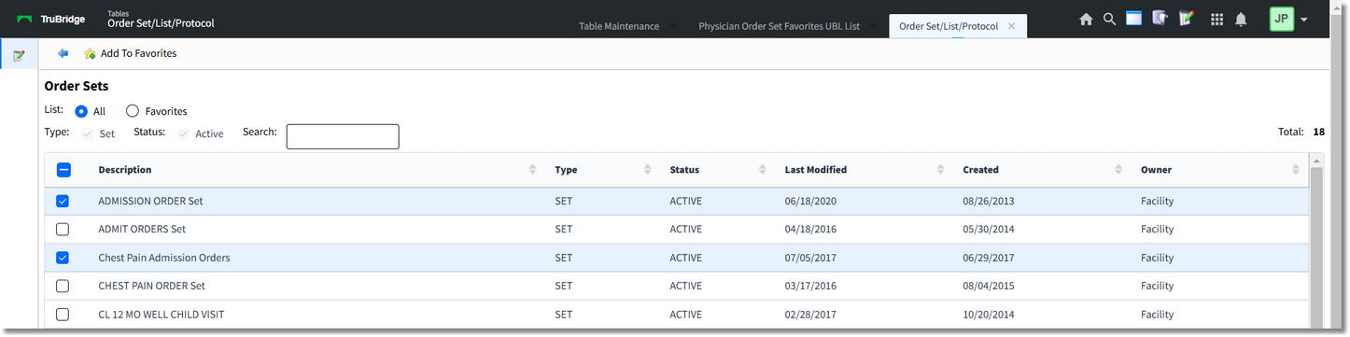Click the Add To Favorites star icon
This screenshot has width=1350, height=337.
point(90,53)
